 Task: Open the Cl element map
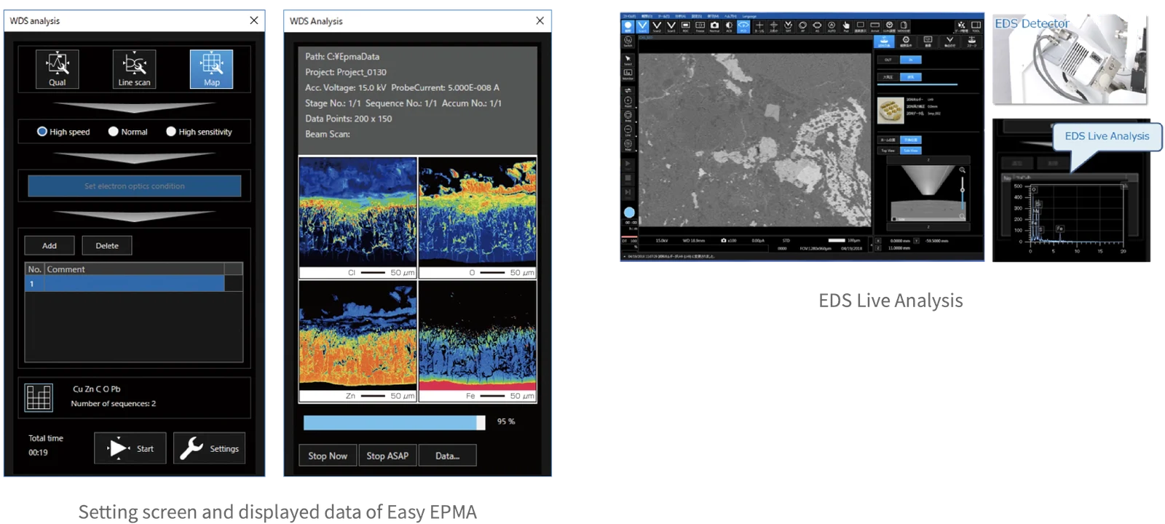(x=358, y=218)
